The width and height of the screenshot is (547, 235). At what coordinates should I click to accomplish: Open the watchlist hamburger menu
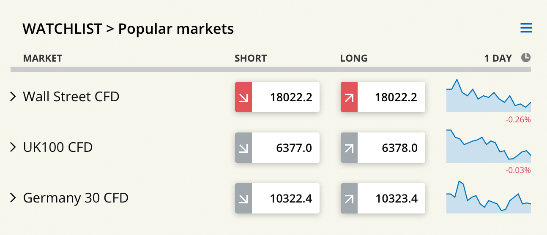point(526,28)
